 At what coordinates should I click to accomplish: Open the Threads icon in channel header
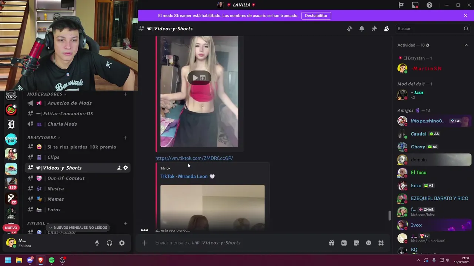coord(349,29)
